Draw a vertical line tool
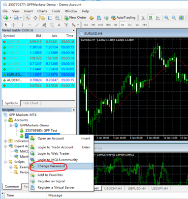188x199 pixels. 22,25
